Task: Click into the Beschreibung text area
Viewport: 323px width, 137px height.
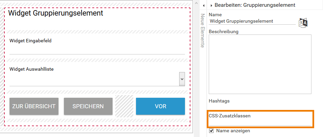Action: click(x=260, y=64)
